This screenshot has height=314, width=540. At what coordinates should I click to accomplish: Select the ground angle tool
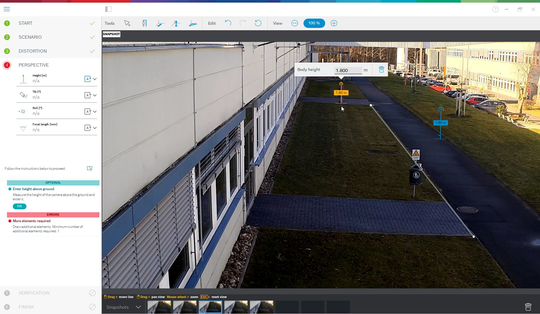click(x=193, y=23)
